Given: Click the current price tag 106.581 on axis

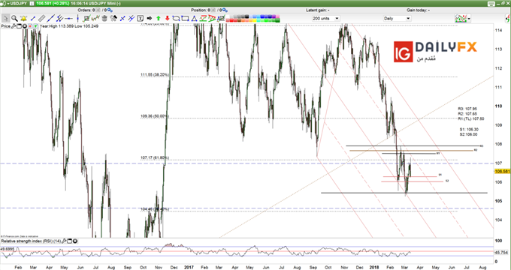Looking at the screenshot, I should [x=502, y=172].
